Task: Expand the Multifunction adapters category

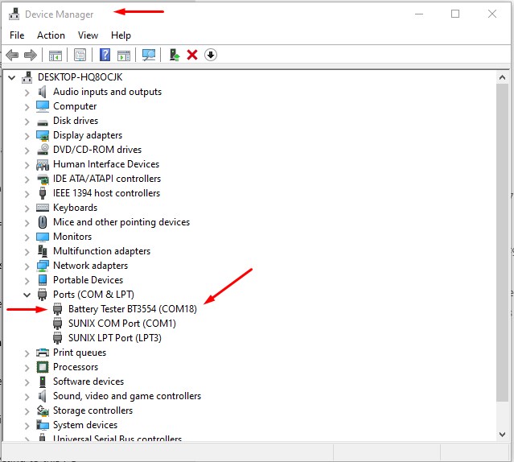Action: pos(27,252)
